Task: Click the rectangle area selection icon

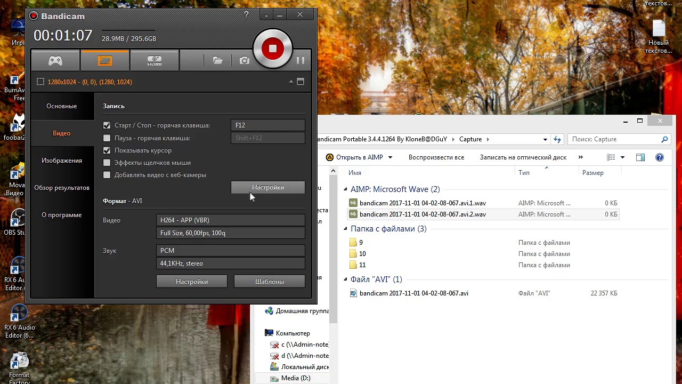Action: tap(40, 82)
